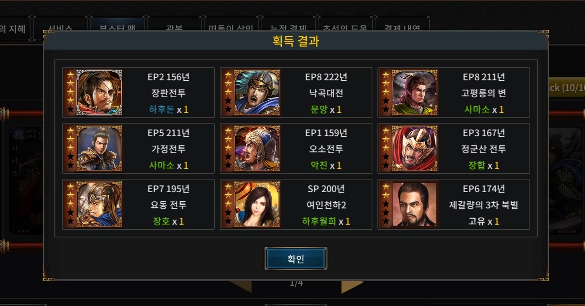Select the 하후월희 female character portrait
This screenshot has height=306, width=585.
pyautogui.click(x=257, y=204)
